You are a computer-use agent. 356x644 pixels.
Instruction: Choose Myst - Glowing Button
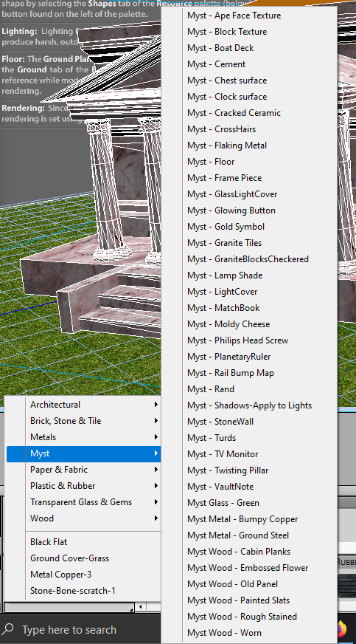[249, 210]
